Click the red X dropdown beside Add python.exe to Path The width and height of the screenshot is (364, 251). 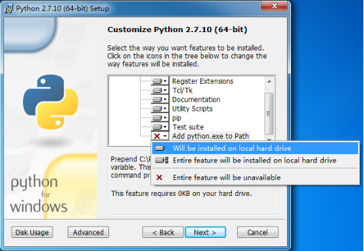(x=160, y=136)
